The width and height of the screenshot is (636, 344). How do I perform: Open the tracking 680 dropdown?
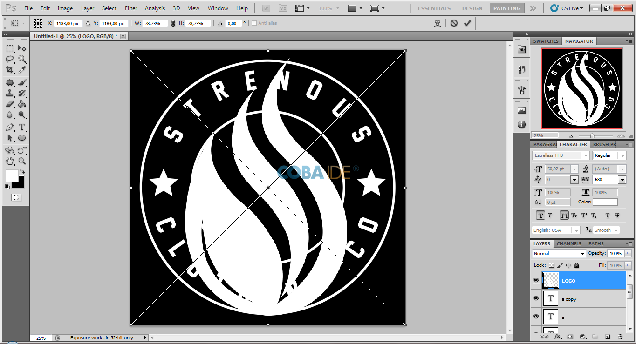pos(622,180)
